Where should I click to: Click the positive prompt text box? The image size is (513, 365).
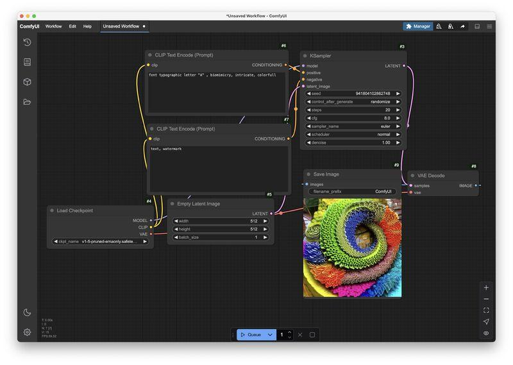coord(217,92)
